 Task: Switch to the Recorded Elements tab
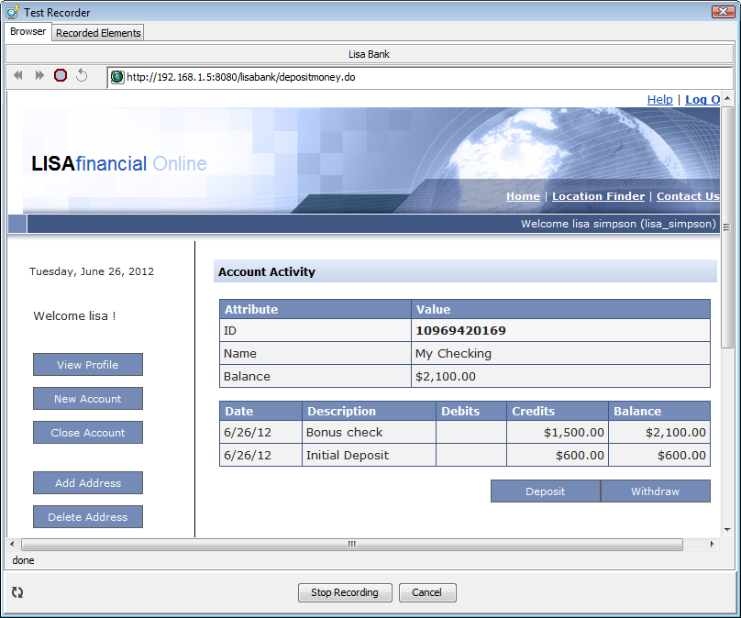coord(97,32)
